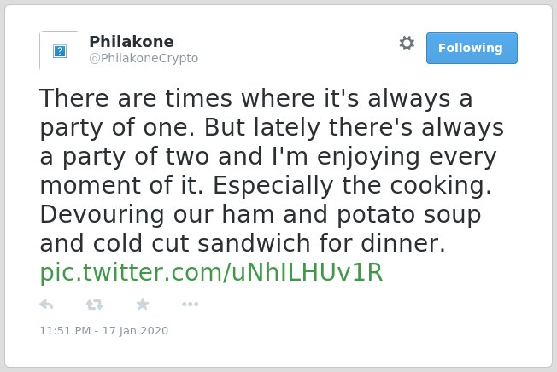Open the pic.twitter.com/uNhILHUv1R link
This screenshot has height=372, width=557.
(x=211, y=272)
